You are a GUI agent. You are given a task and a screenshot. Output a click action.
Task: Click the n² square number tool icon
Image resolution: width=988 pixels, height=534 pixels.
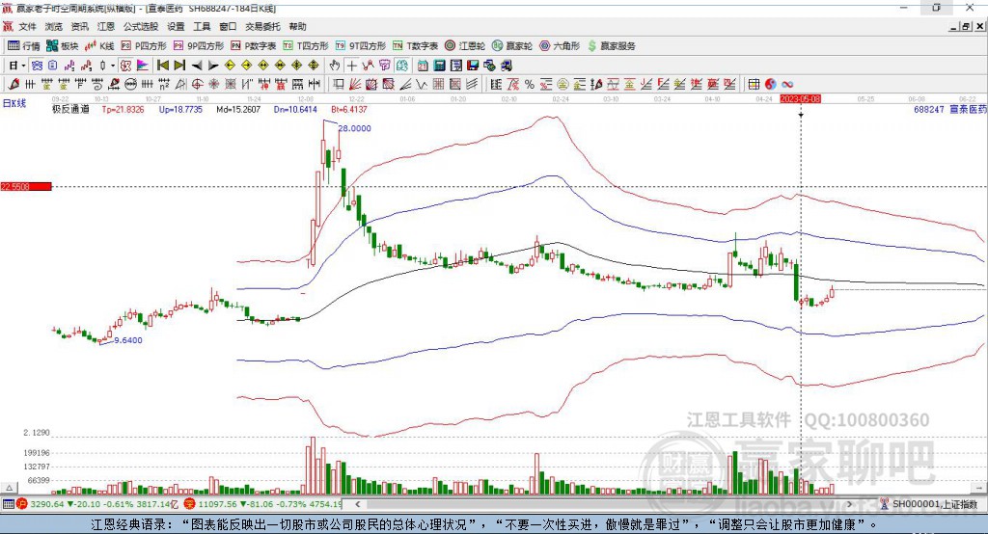tap(164, 85)
